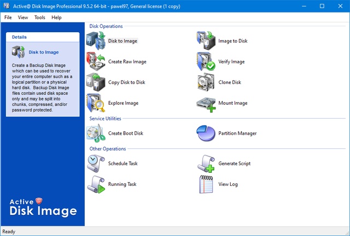Viewport: 350px width, 236px height.
Task: Open the Schedule Task clock icon
Action: [95, 164]
